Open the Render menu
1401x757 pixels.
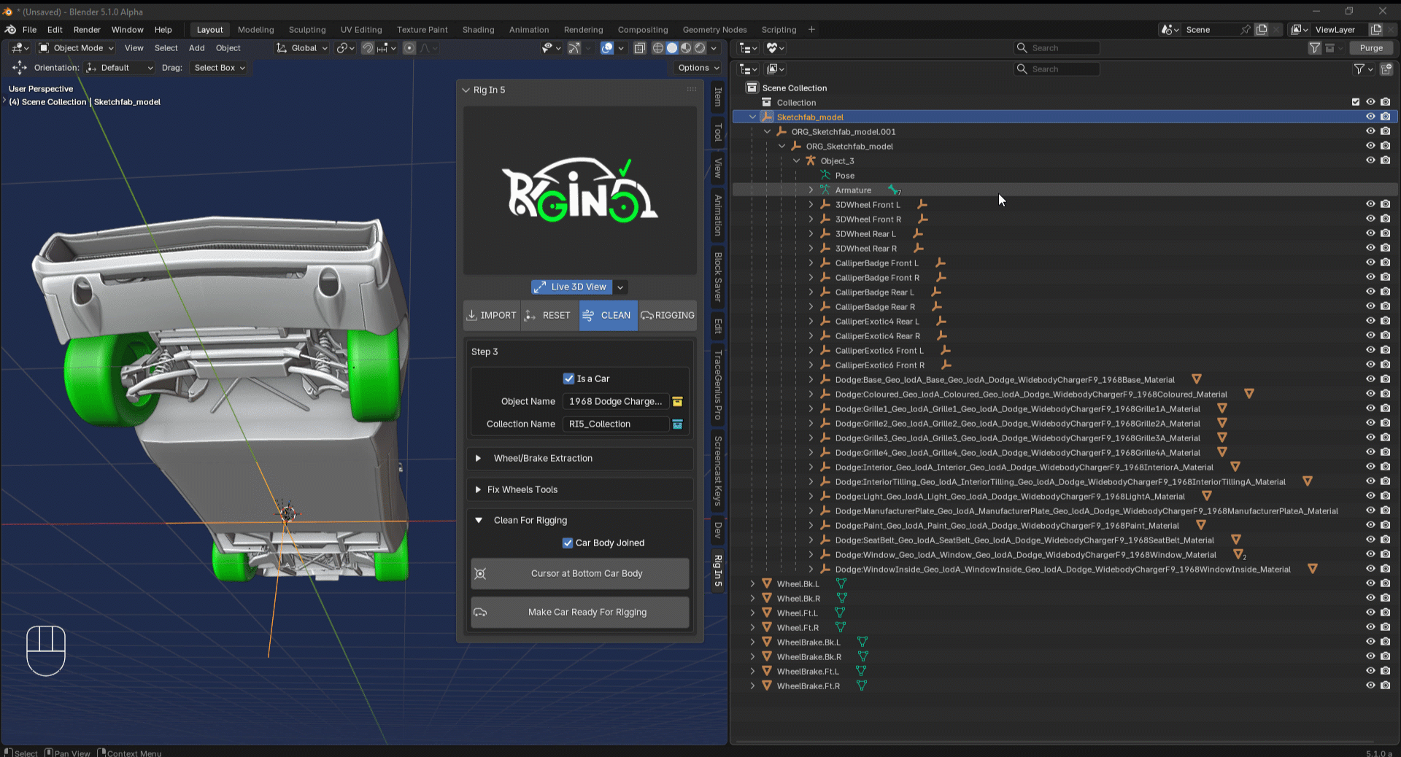87,30
